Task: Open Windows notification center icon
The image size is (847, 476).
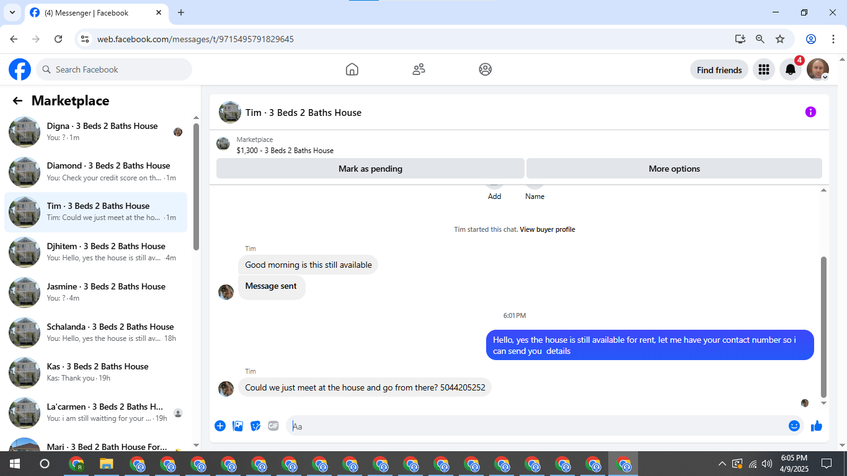Action: coord(827,464)
